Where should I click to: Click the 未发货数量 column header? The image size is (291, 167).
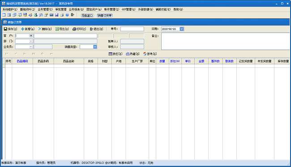[x=265, y=61]
